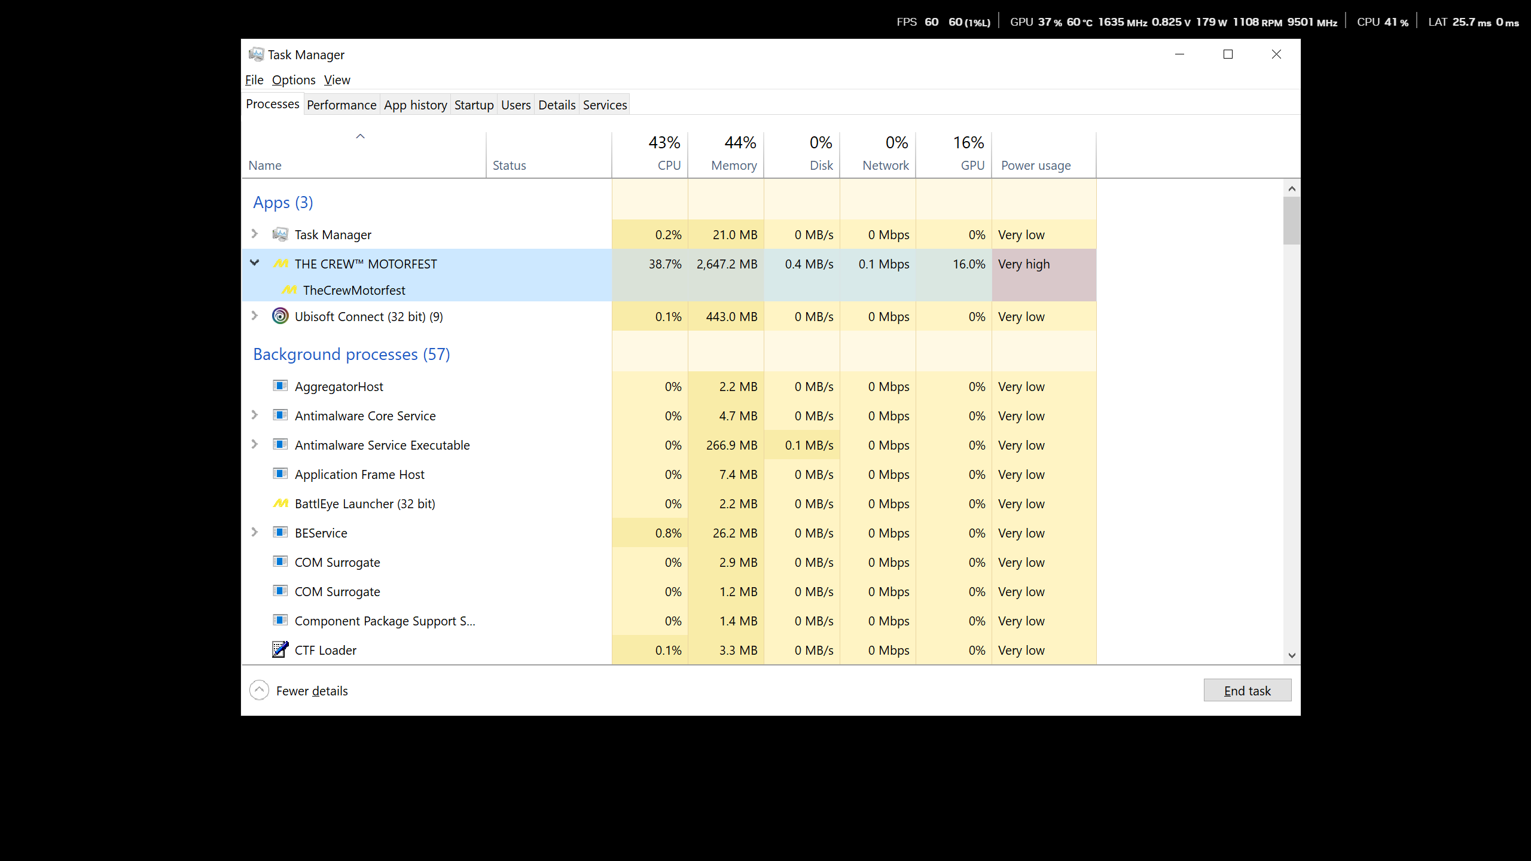Switch to the App history tab
Image resolution: width=1531 pixels, height=861 pixels.
click(x=416, y=105)
